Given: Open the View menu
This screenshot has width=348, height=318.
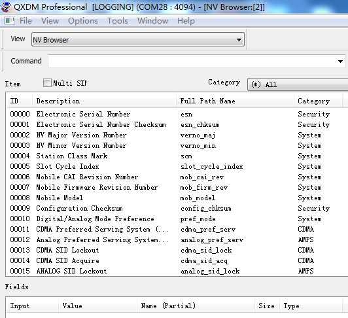Looking at the screenshot, I should [x=50, y=21].
